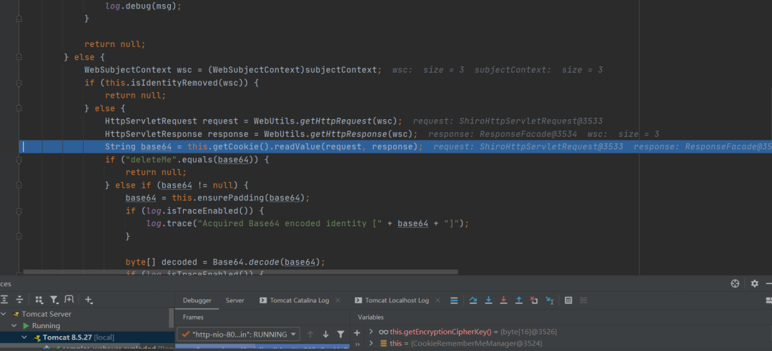Click the red Force Step Into icon
Screen dimensions: 772x351
tap(503, 300)
